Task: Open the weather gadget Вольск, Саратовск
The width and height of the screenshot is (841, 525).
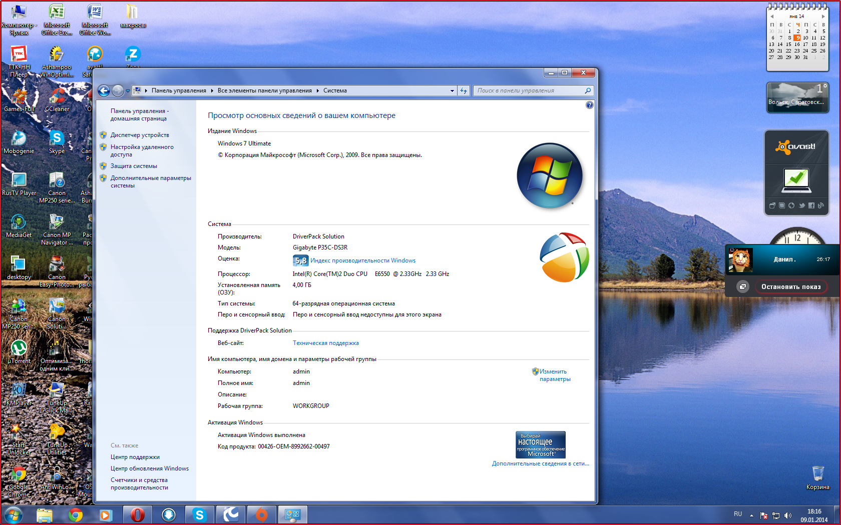Action: click(x=797, y=97)
